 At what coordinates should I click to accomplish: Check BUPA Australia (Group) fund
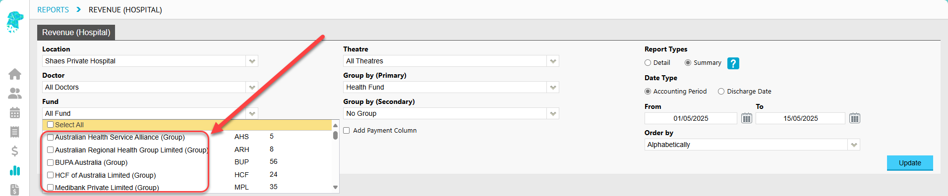click(50, 162)
